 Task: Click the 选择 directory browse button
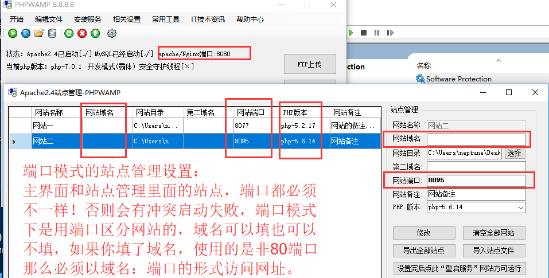515,153
